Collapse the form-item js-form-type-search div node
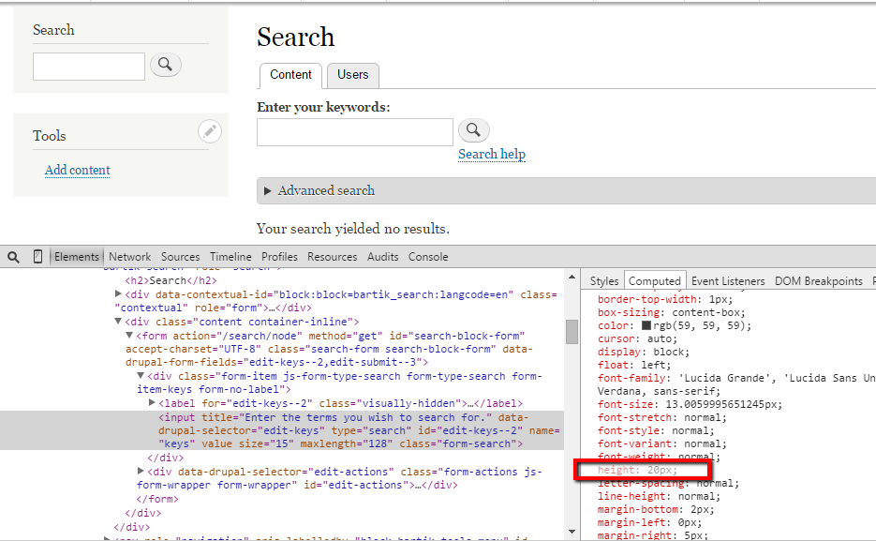876x541 pixels. pos(141,376)
